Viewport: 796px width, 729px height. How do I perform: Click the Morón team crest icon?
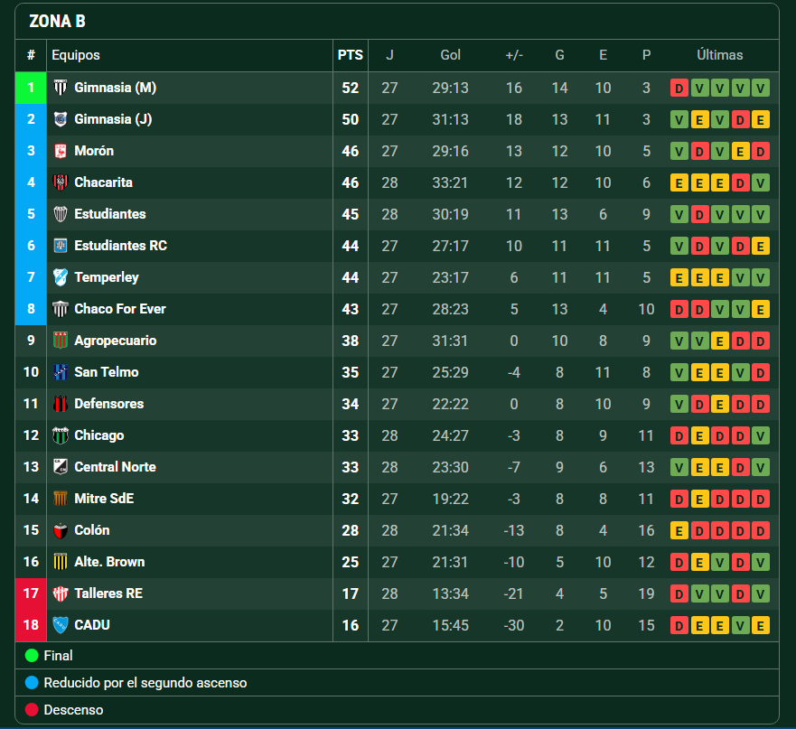click(61, 151)
